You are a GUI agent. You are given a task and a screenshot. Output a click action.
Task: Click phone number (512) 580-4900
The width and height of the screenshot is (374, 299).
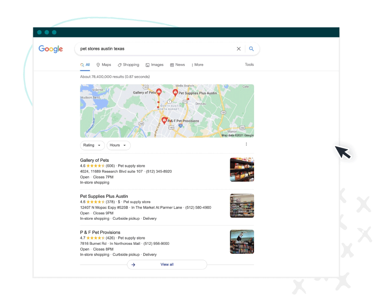point(198,207)
